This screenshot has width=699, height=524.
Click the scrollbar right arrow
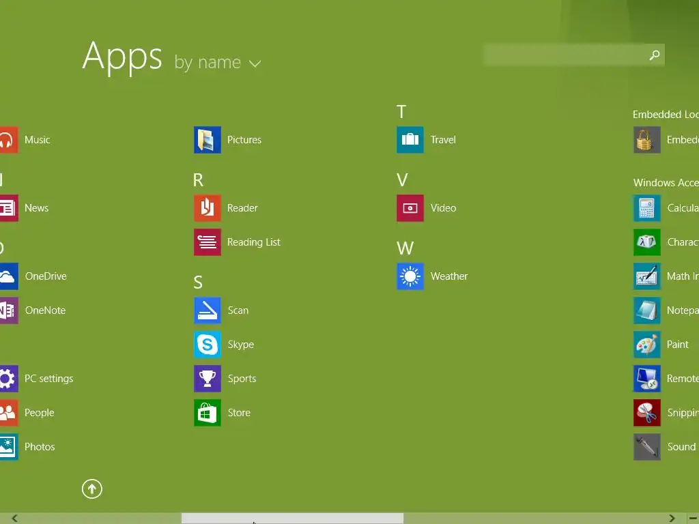pos(672,519)
